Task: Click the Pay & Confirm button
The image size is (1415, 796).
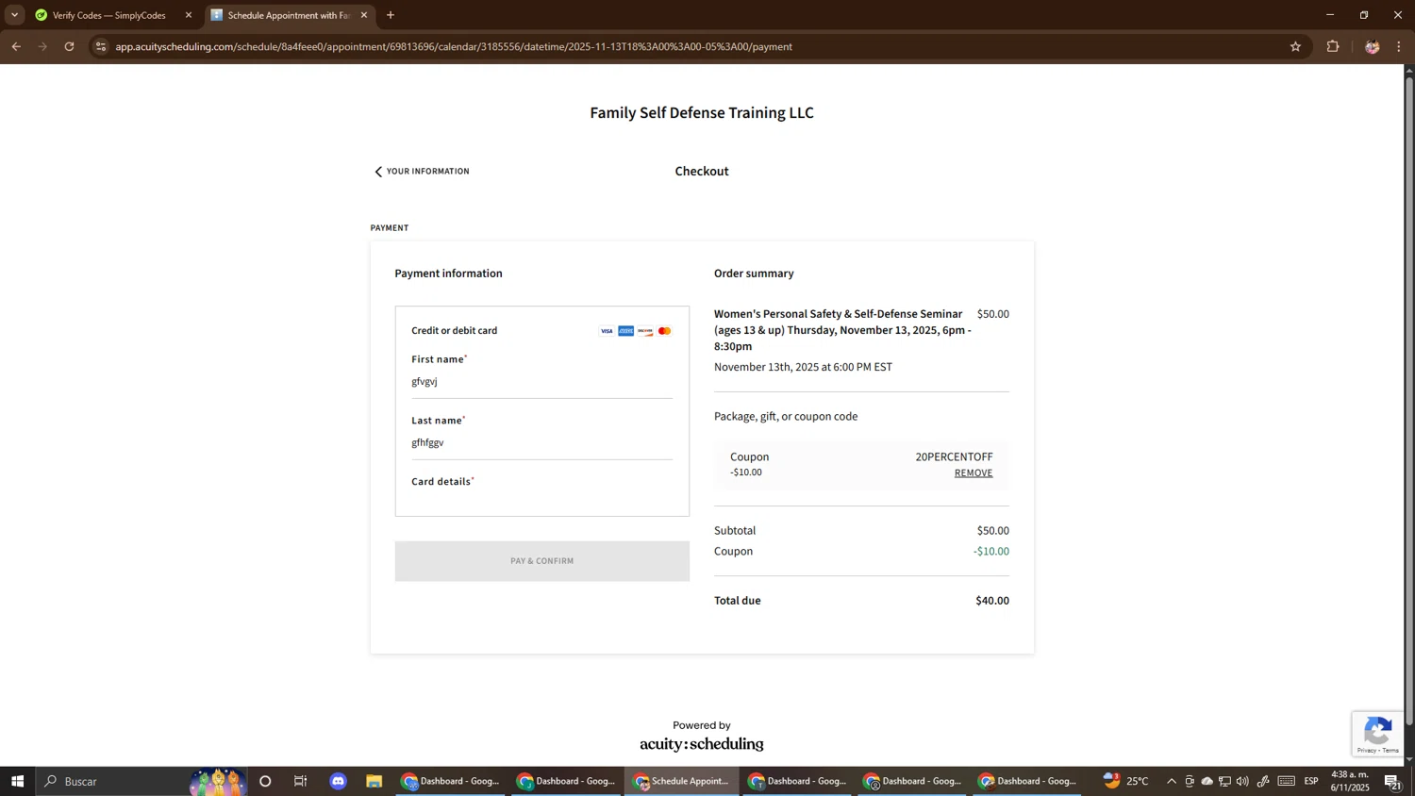Action: click(x=541, y=561)
